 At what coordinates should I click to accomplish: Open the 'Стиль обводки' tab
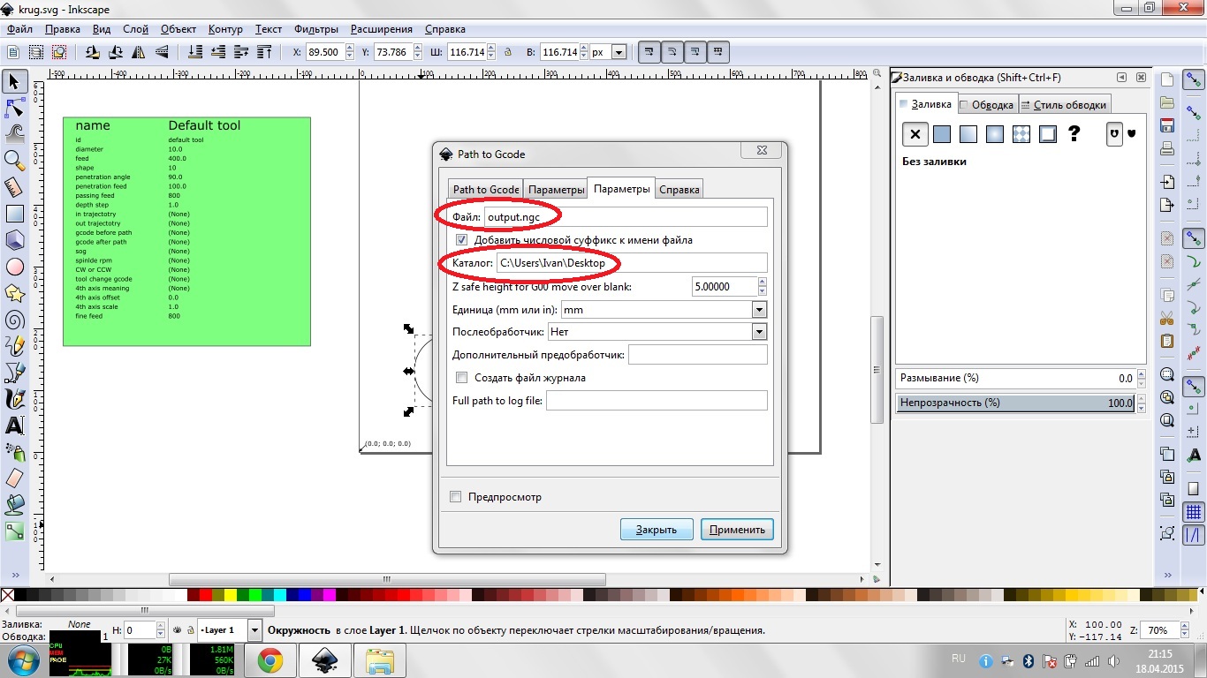(x=1063, y=104)
